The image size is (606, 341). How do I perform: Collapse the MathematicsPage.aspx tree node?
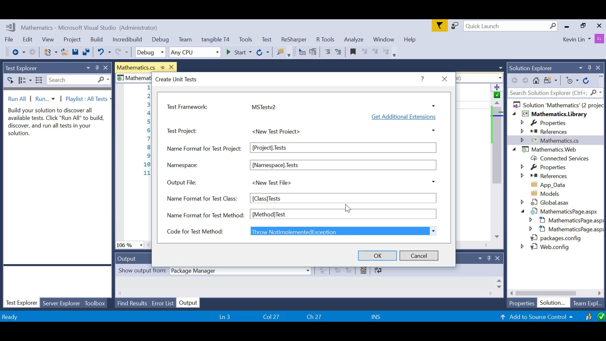click(x=522, y=211)
